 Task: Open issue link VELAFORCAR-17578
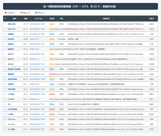point(37,124)
